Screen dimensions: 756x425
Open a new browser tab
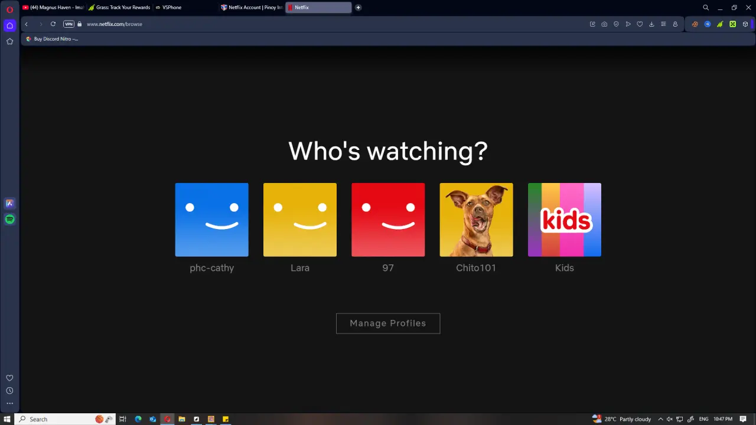pyautogui.click(x=358, y=8)
